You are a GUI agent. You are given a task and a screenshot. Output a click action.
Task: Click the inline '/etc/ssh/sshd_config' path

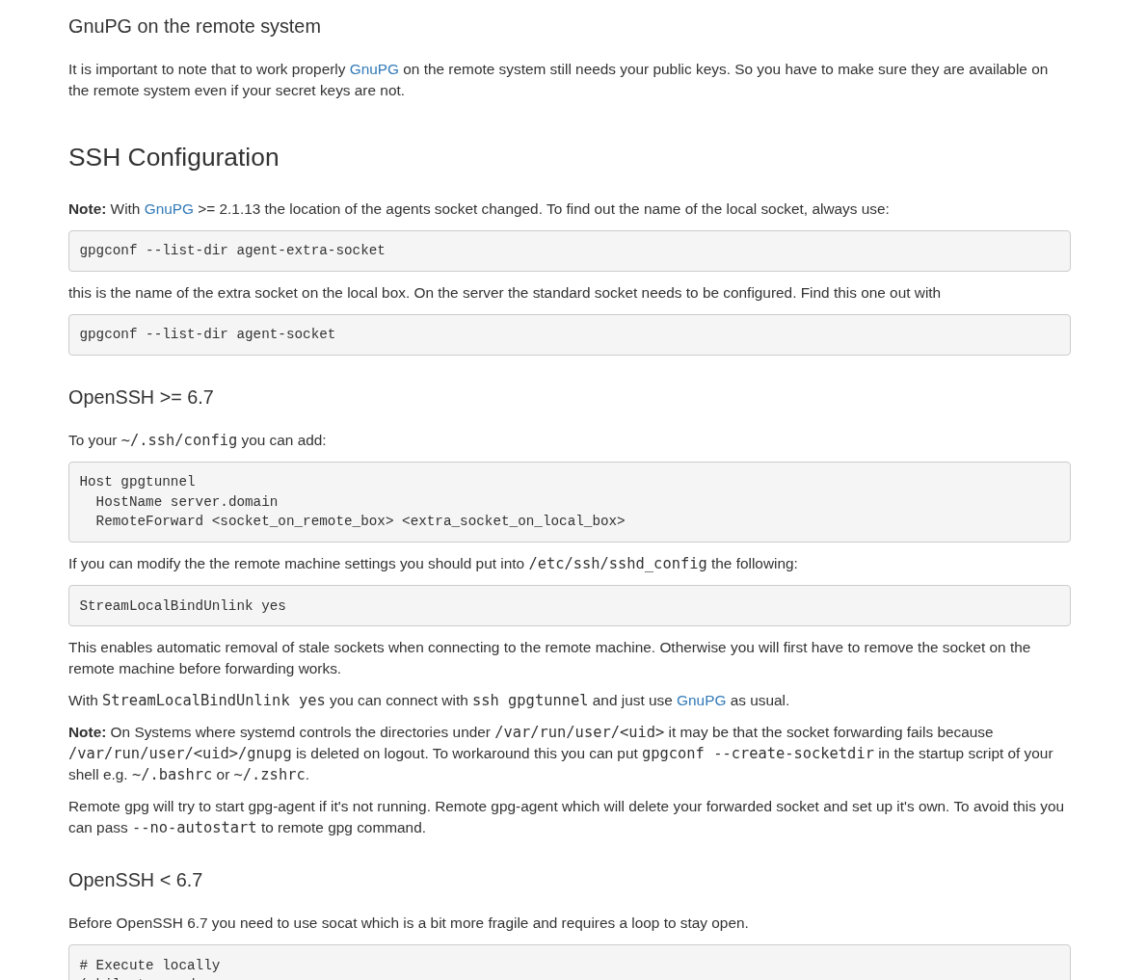(617, 564)
